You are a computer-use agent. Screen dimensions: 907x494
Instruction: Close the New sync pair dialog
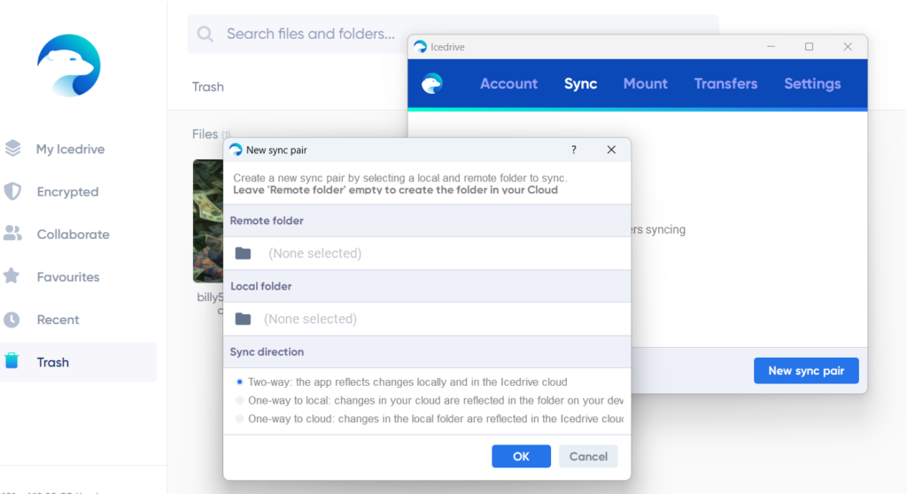[611, 150]
